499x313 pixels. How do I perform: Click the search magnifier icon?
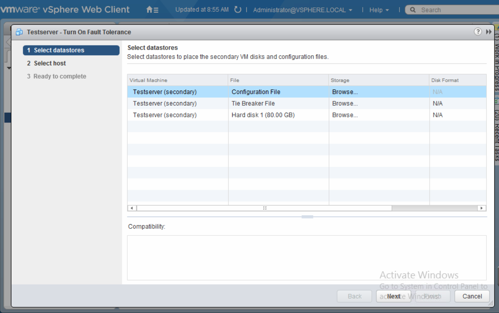point(413,10)
